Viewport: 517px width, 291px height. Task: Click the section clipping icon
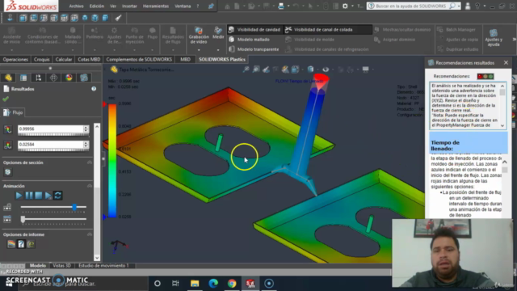[7, 172]
